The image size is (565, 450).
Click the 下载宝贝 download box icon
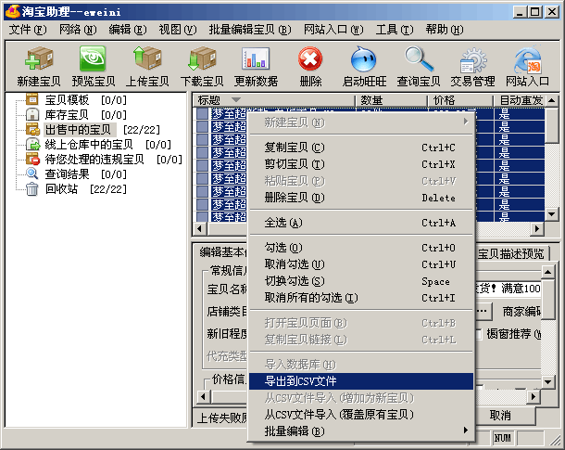[202, 58]
